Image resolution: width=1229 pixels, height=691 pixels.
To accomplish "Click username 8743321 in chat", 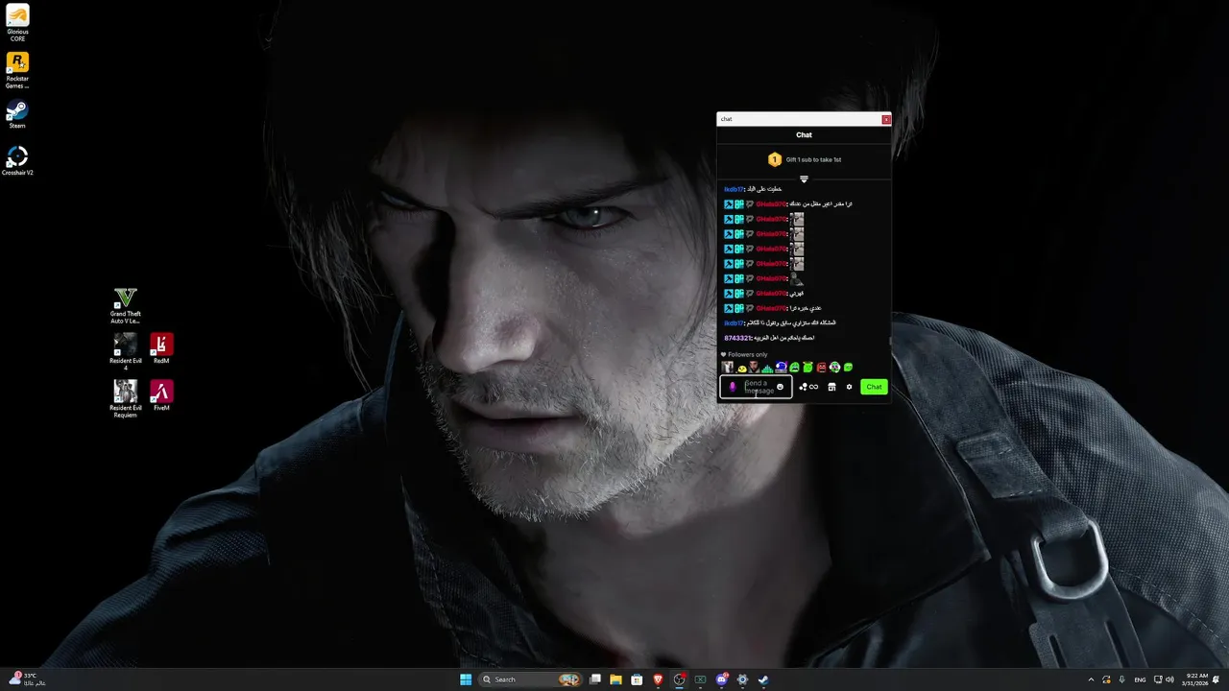I will tap(736, 338).
